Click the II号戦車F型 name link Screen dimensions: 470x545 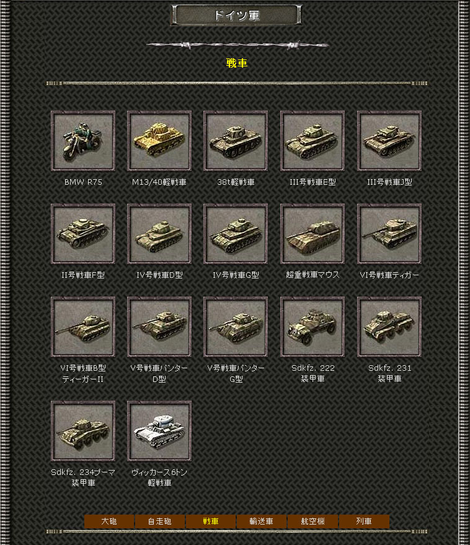[x=83, y=275]
